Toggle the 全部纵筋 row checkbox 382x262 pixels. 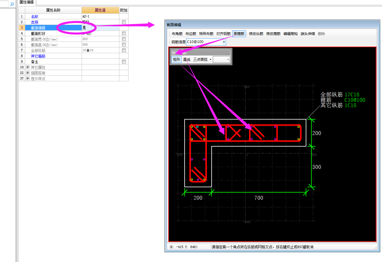click(x=124, y=50)
